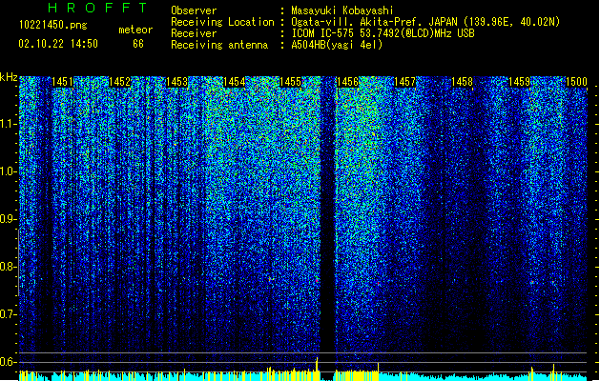Click the 0.7 kHz axis label
Screen dimensions: 600x381
pyautogui.click(x=9, y=314)
